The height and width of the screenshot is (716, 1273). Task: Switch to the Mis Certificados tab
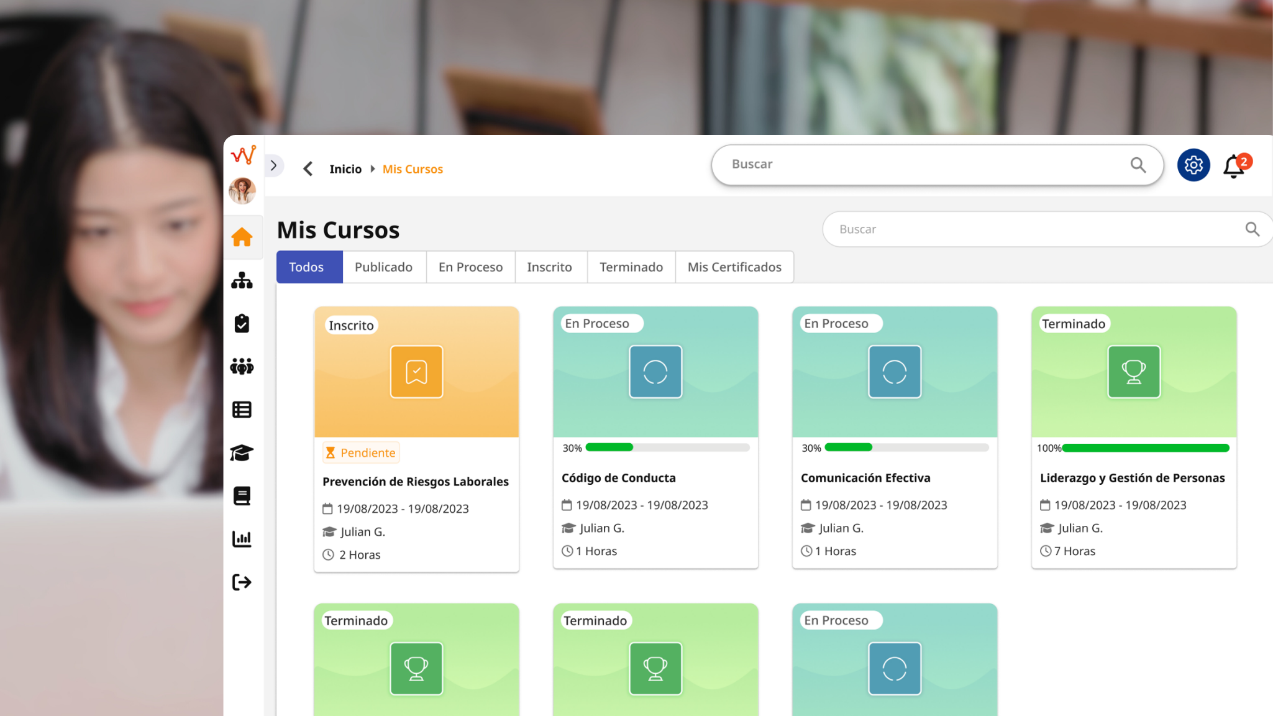click(734, 267)
